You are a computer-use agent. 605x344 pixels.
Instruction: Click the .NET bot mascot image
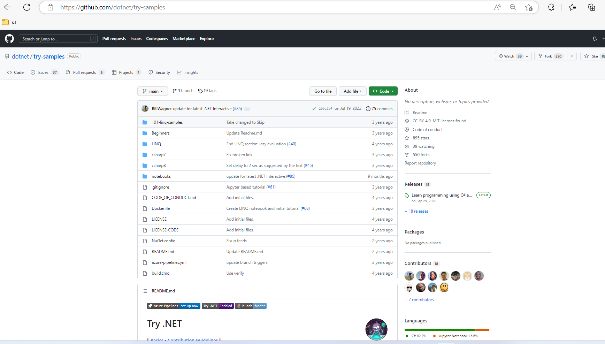click(376, 329)
